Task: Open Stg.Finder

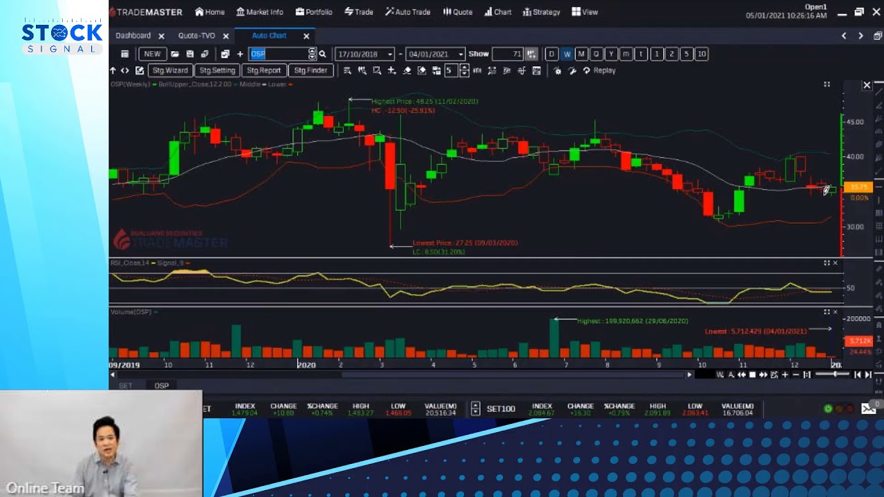Action: pyautogui.click(x=311, y=70)
